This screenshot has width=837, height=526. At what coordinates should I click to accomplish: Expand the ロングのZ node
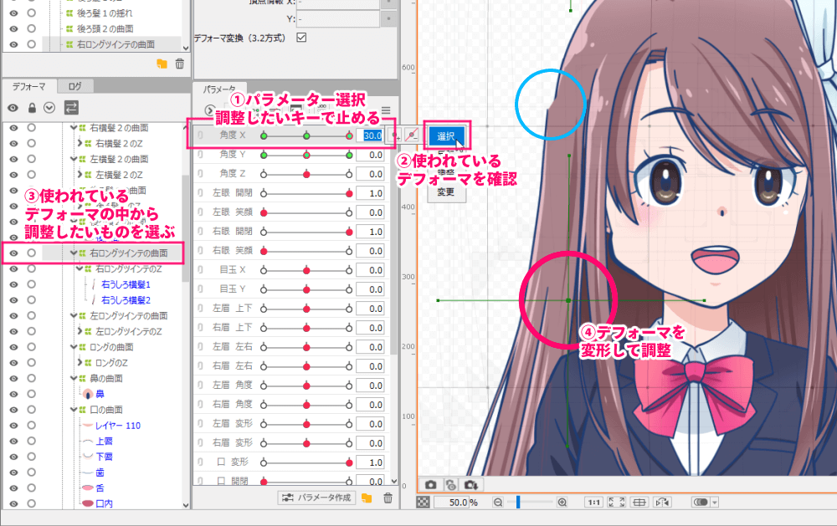coord(80,362)
